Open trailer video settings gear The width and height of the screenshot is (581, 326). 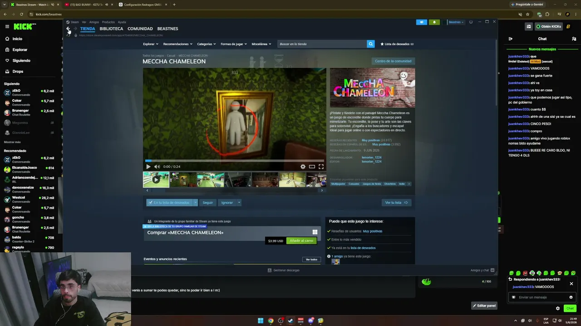303,167
